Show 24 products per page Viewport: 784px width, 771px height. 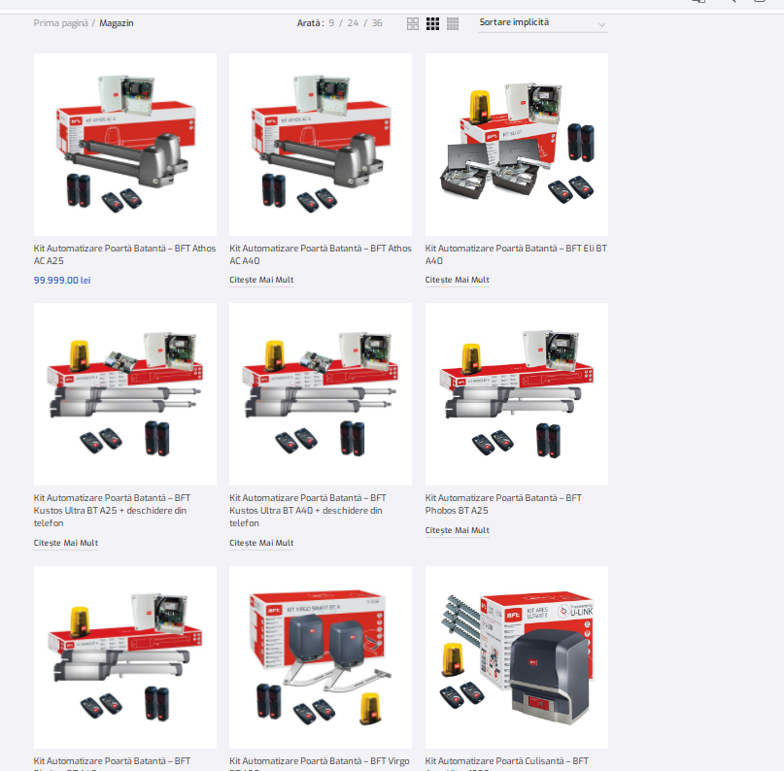point(353,23)
